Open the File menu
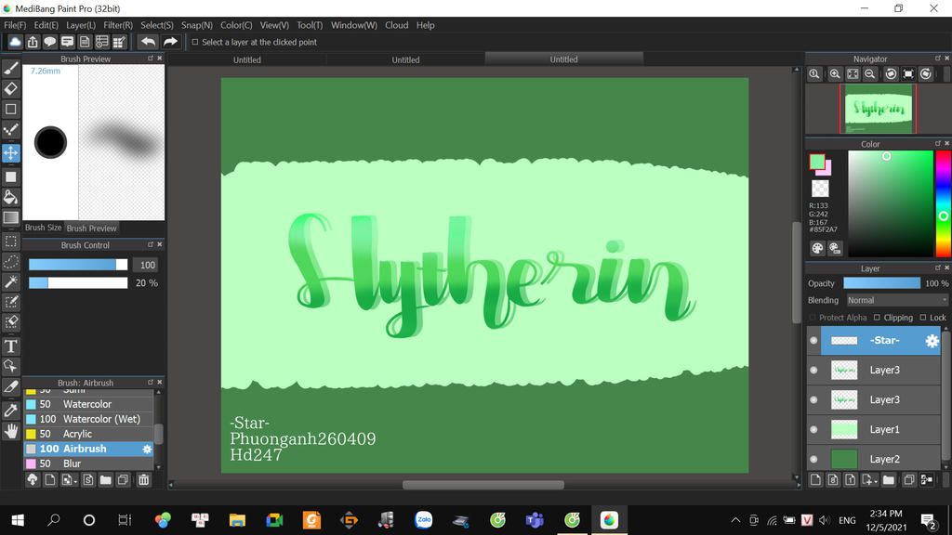952x535 pixels. coord(15,25)
